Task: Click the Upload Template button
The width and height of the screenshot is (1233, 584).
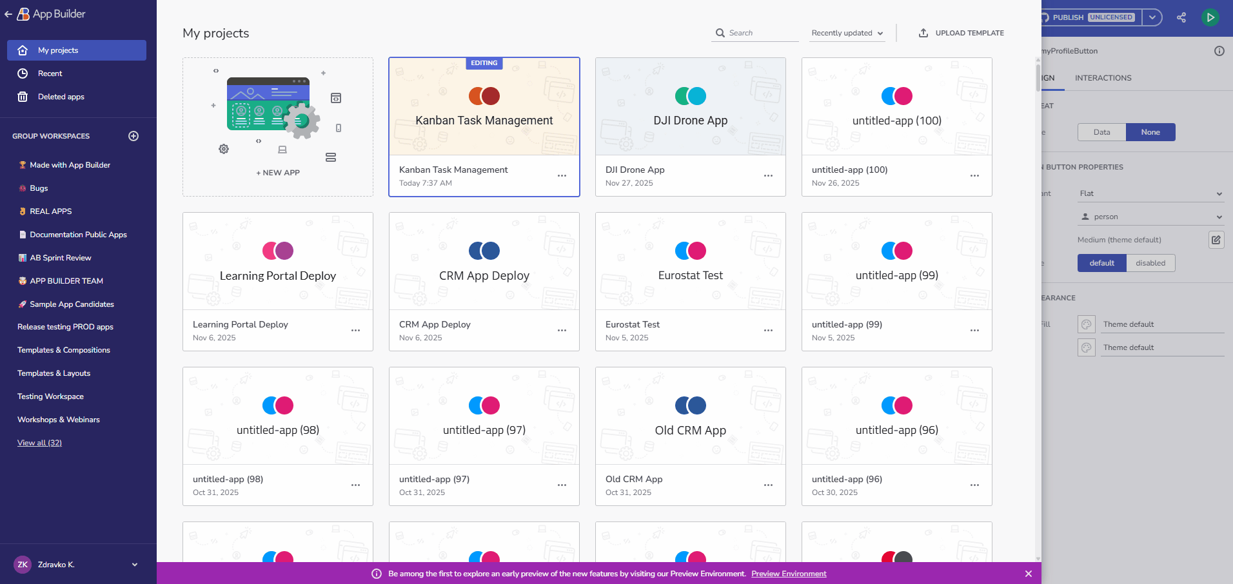Action: (x=961, y=33)
